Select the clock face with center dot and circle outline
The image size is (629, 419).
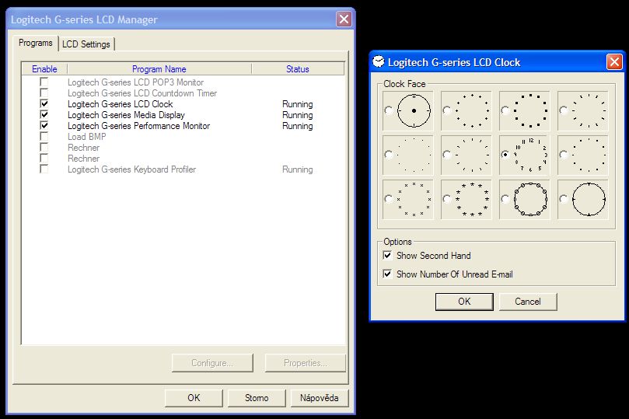click(389, 111)
